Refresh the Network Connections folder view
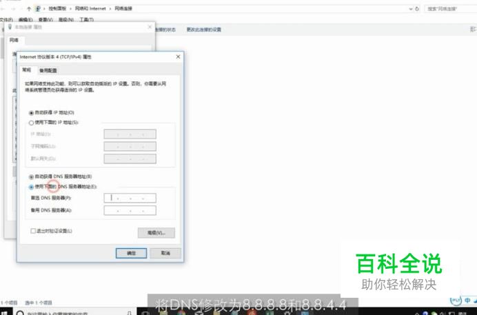477x315 pixels. [x=417, y=9]
